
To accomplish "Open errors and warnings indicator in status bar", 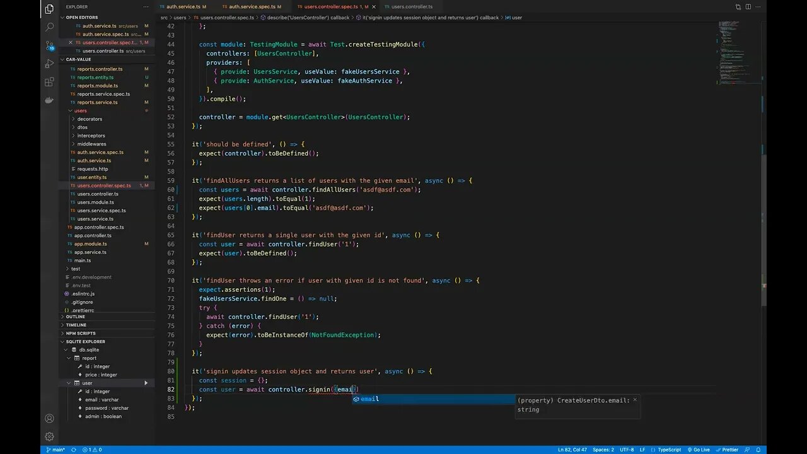I will [x=92, y=450].
